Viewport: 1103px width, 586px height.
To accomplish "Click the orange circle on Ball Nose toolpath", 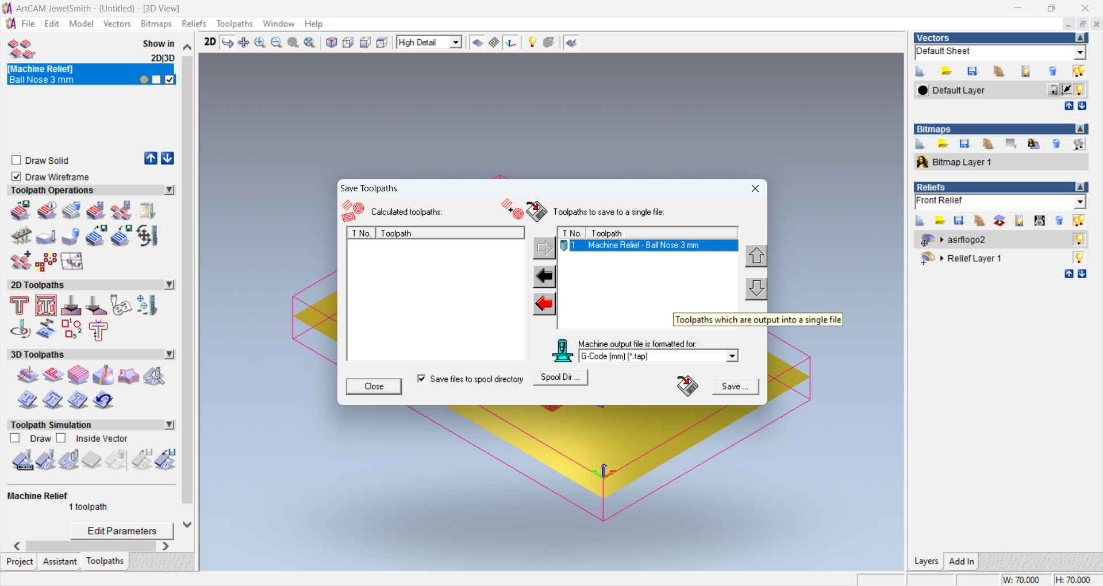I will point(144,79).
